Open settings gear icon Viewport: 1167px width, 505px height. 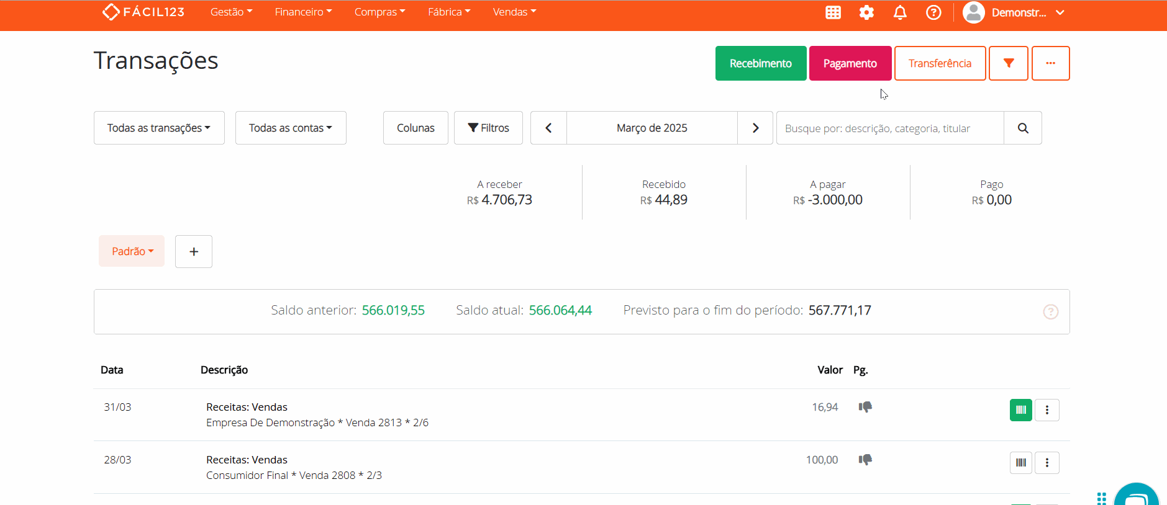866,12
